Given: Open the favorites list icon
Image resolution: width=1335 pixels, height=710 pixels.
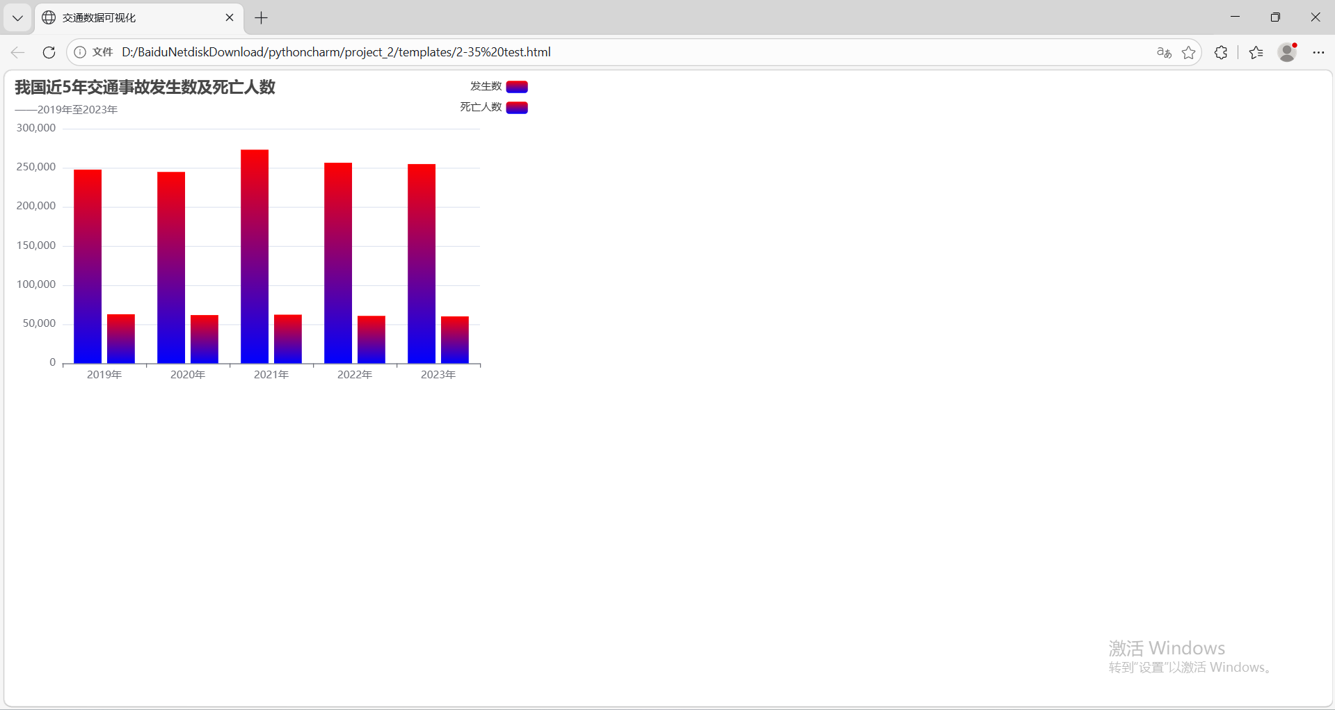Looking at the screenshot, I should (1256, 52).
